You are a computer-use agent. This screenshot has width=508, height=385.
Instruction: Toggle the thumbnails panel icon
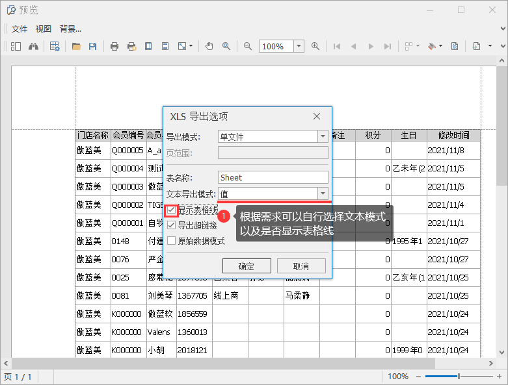(16, 46)
